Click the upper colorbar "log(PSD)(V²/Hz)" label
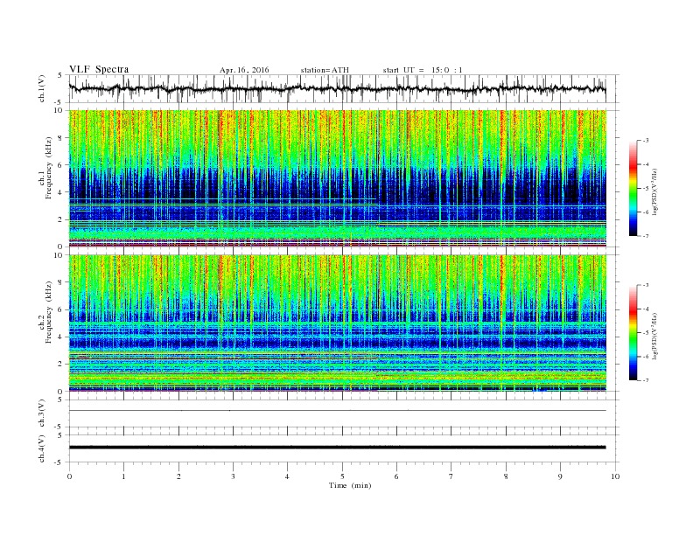Image resolution: width=693 pixels, height=535 pixels. click(654, 191)
